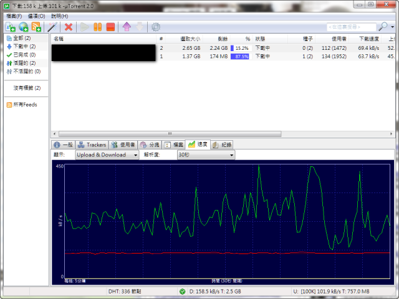
Task: Open search engine dropdown arrow beside magnifier
Action: point(393,27)
